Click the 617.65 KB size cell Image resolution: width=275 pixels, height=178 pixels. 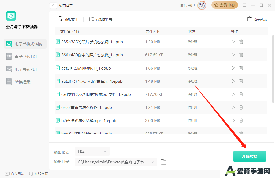154,55
